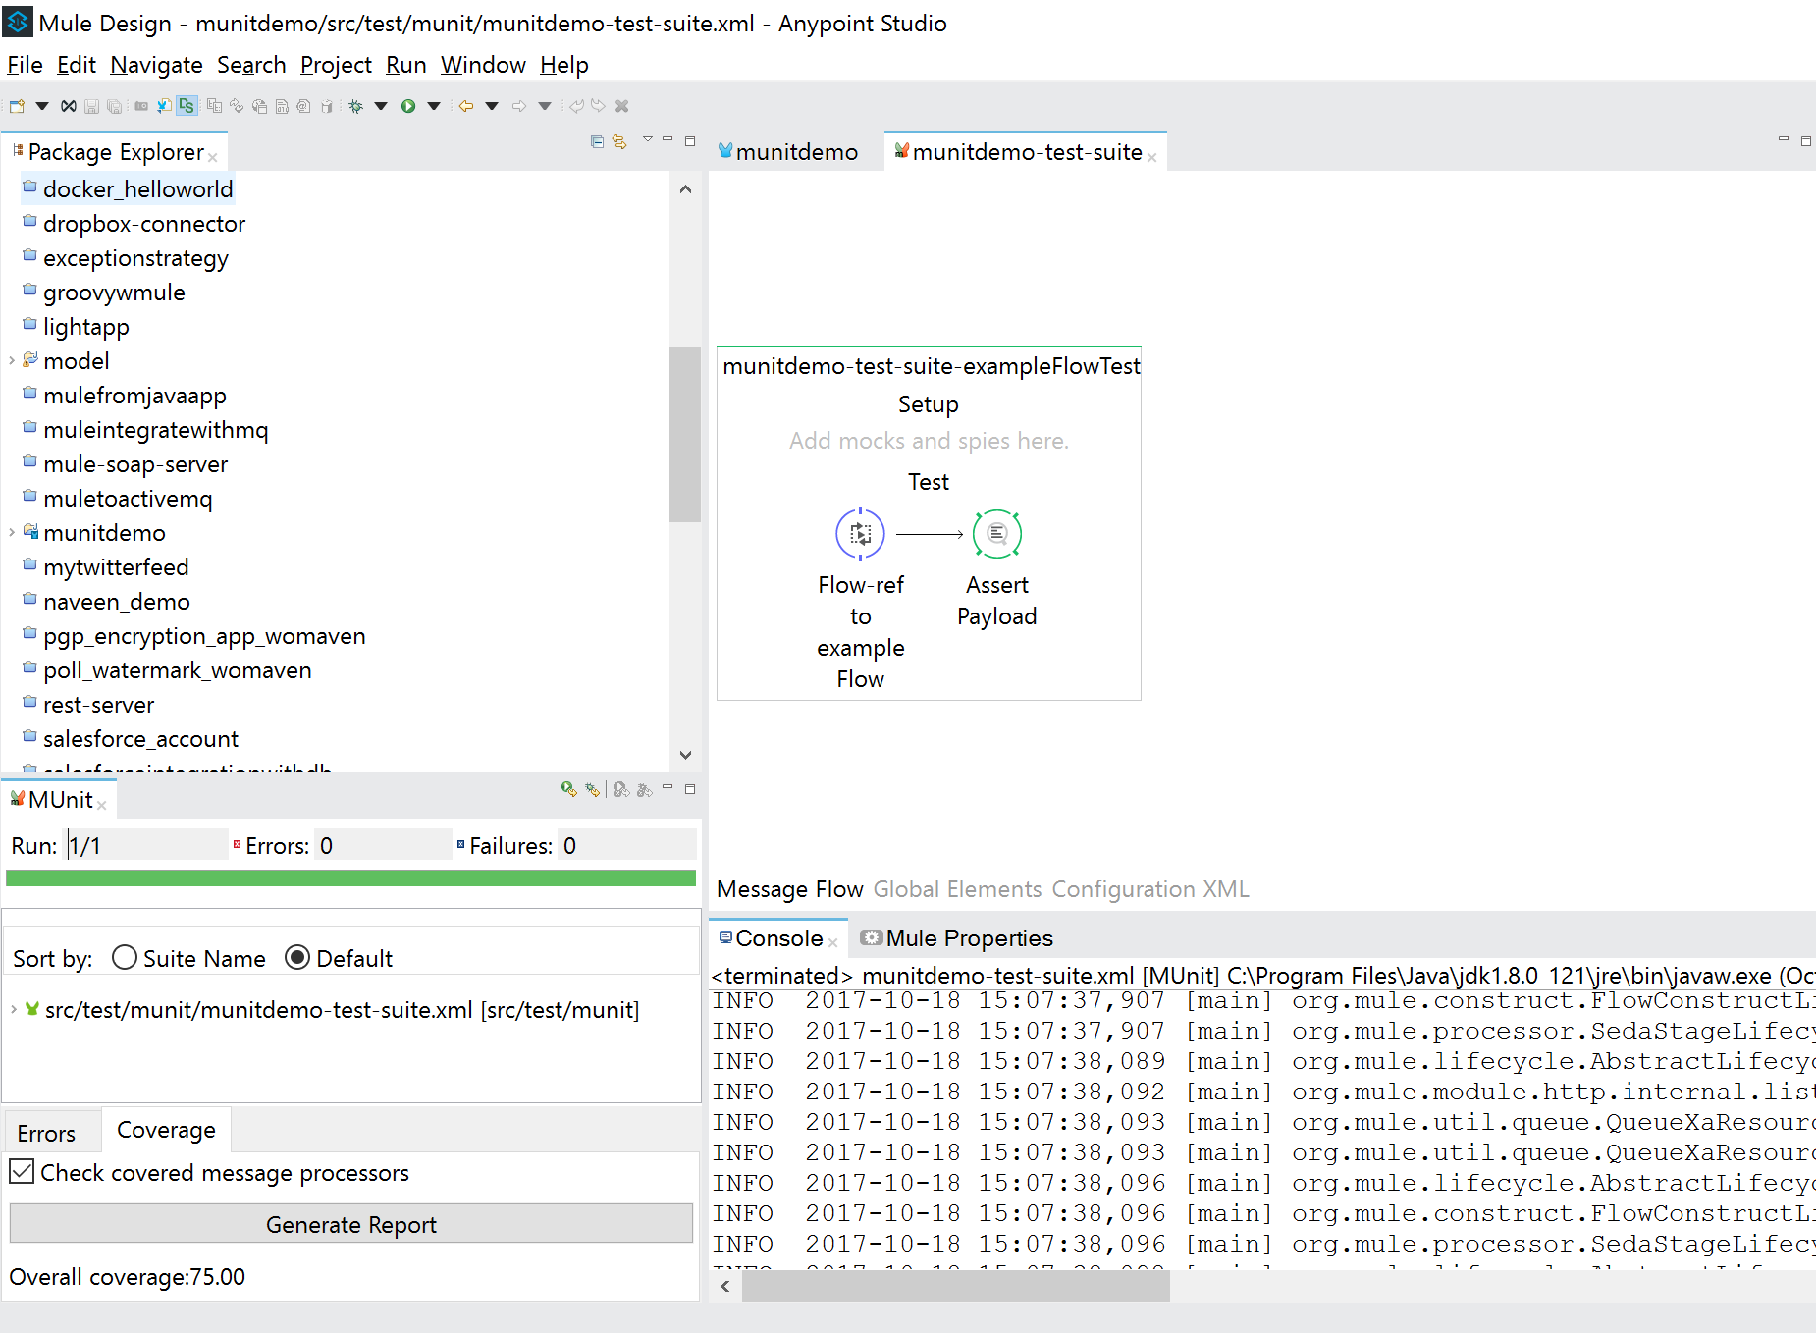Viewport: 1816px width, 1333px height.
Task: Click the Save icon in toolbar
Action: tap(91, 106)
